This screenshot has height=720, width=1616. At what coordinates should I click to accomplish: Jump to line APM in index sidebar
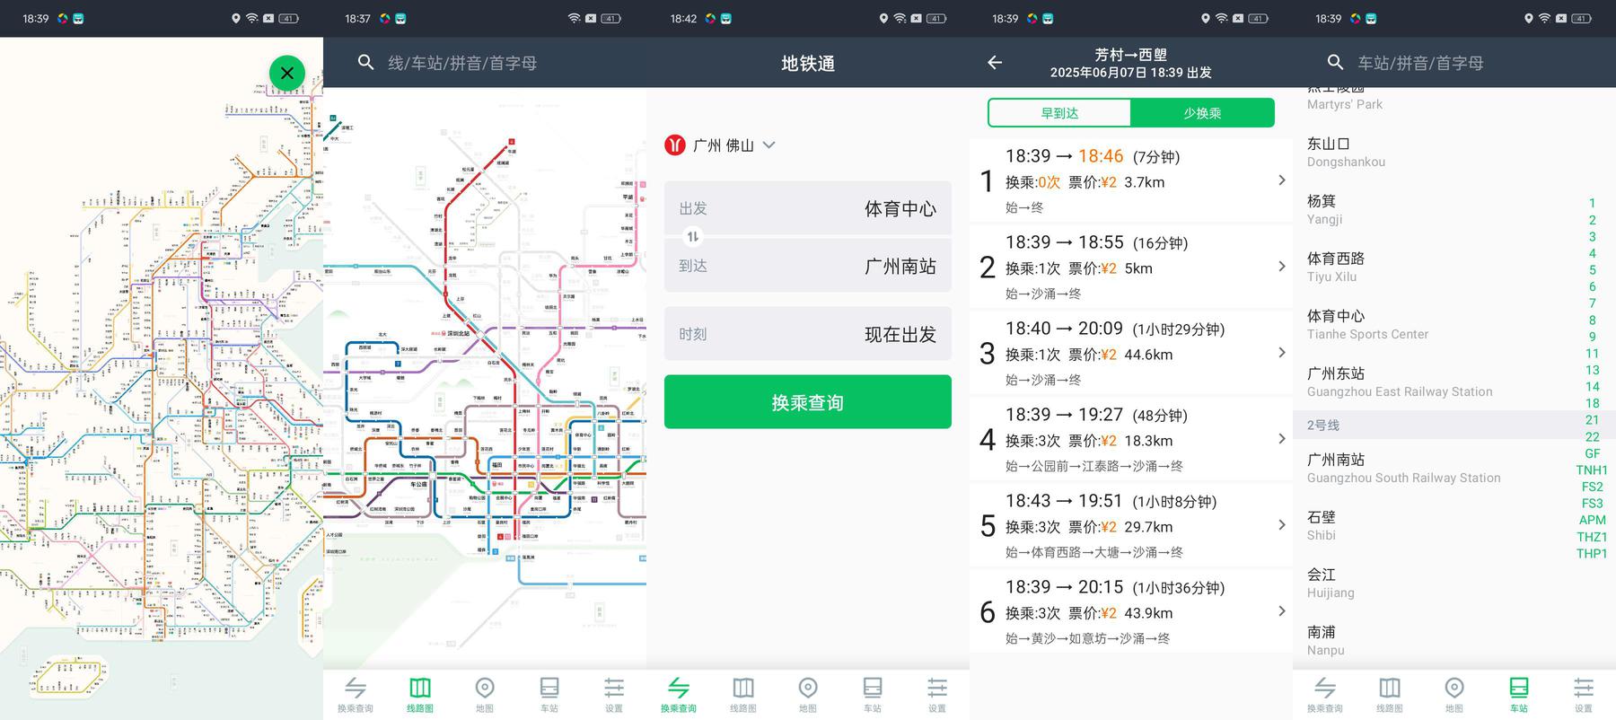point(1593,520)
